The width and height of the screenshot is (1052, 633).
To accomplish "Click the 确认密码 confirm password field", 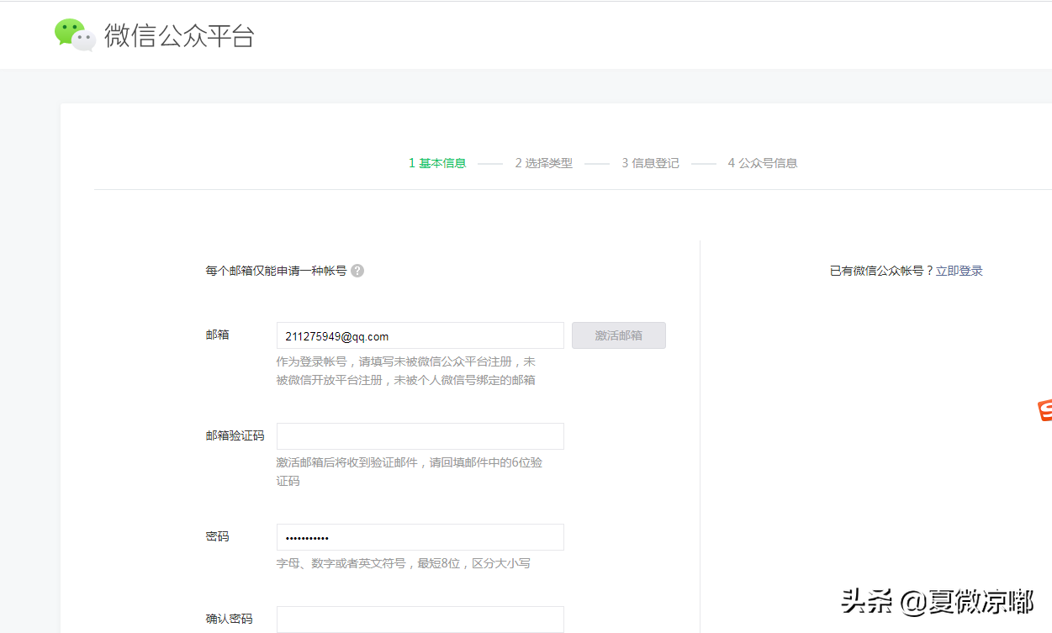I will (x=420, y=619).
